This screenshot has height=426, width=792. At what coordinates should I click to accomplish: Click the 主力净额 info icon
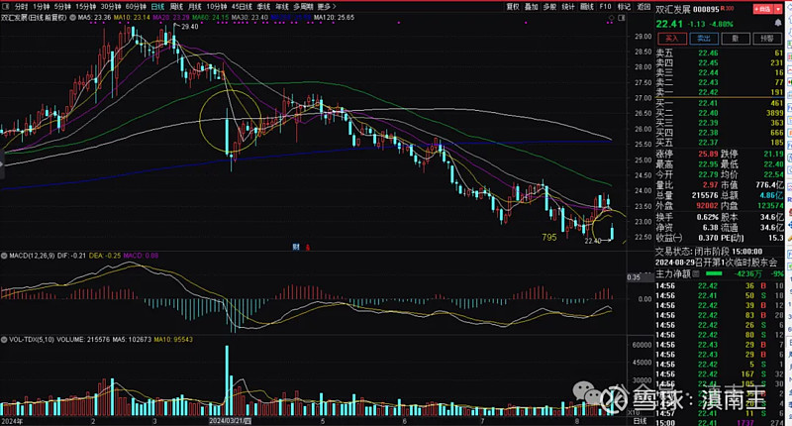tap(696, 273)
